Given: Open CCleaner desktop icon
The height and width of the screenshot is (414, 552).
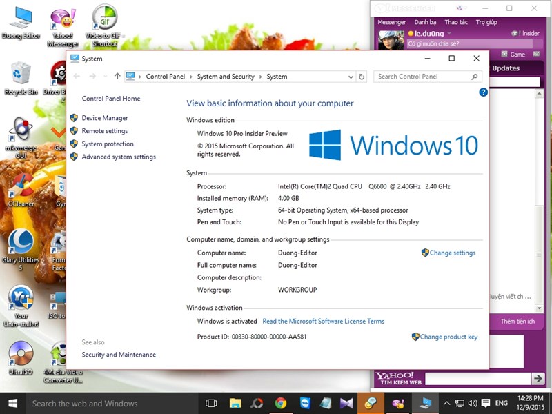Looking at the screenshot, I should point(21,190).
